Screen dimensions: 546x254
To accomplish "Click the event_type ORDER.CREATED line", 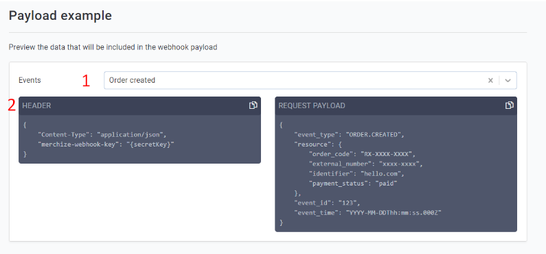I will pos(349,135).
